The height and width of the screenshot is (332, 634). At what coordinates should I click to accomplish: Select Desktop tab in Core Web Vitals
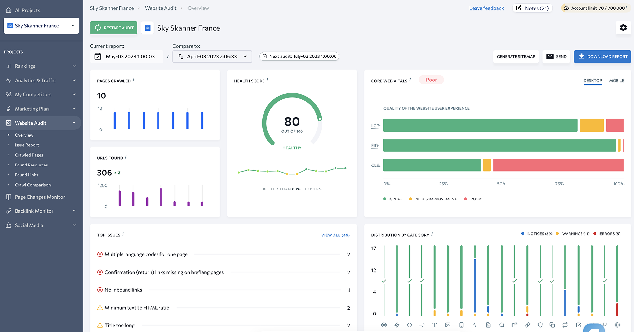[593, 80]
